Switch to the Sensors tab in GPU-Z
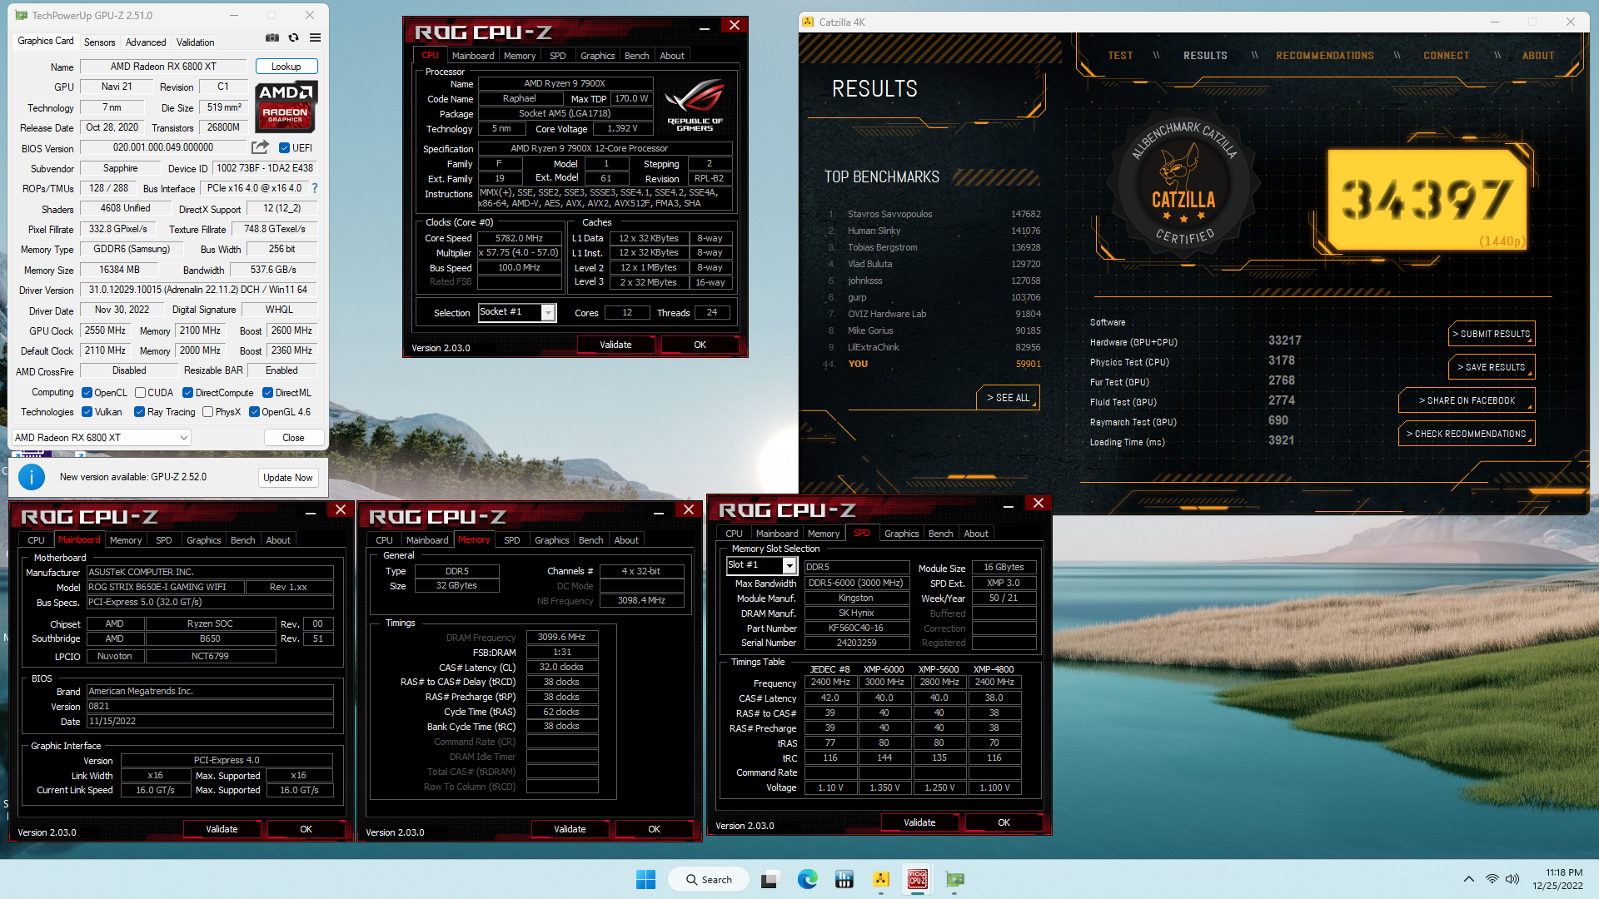 coord(99,42)
